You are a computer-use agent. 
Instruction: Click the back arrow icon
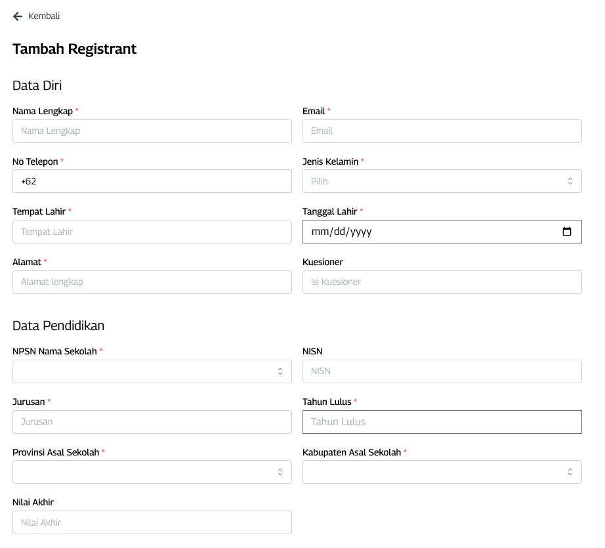point(17,16)
